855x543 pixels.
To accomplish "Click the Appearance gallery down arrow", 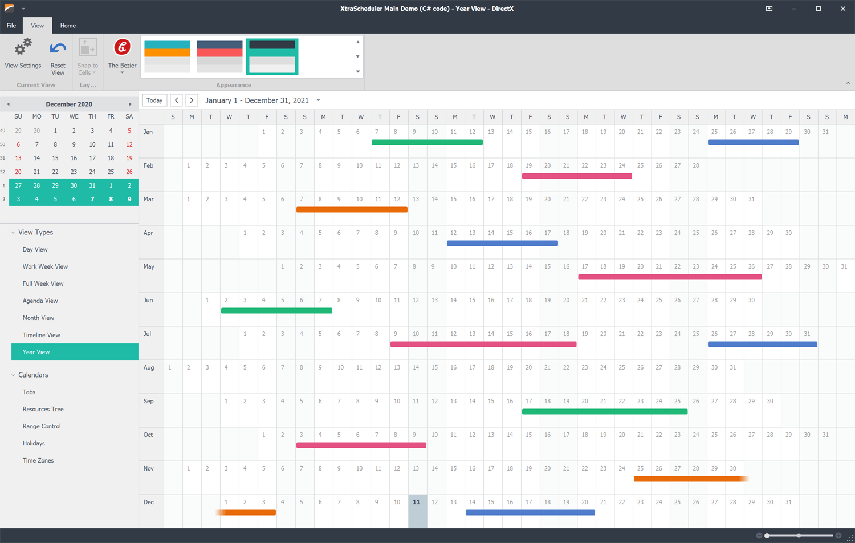I will [x=358, y=56].
